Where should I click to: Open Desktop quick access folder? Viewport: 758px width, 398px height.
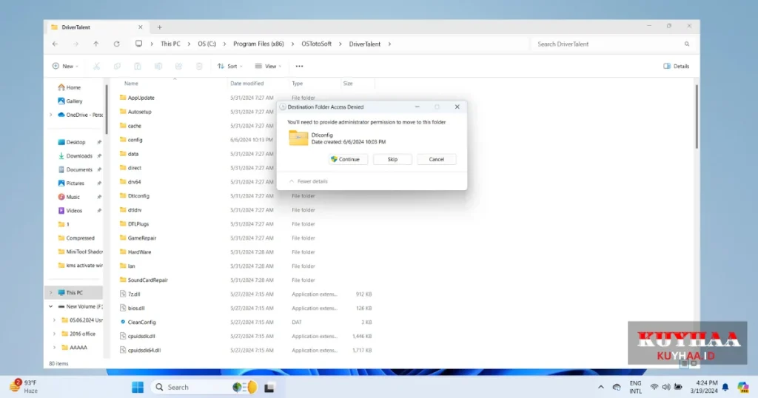click(72, 142)
